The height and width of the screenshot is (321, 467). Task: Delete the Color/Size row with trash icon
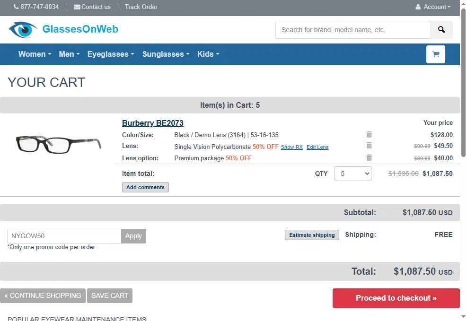369,134
